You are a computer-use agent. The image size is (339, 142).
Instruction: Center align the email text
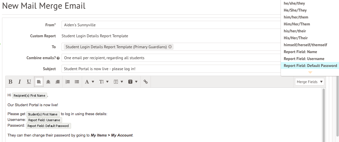[48, 82]
